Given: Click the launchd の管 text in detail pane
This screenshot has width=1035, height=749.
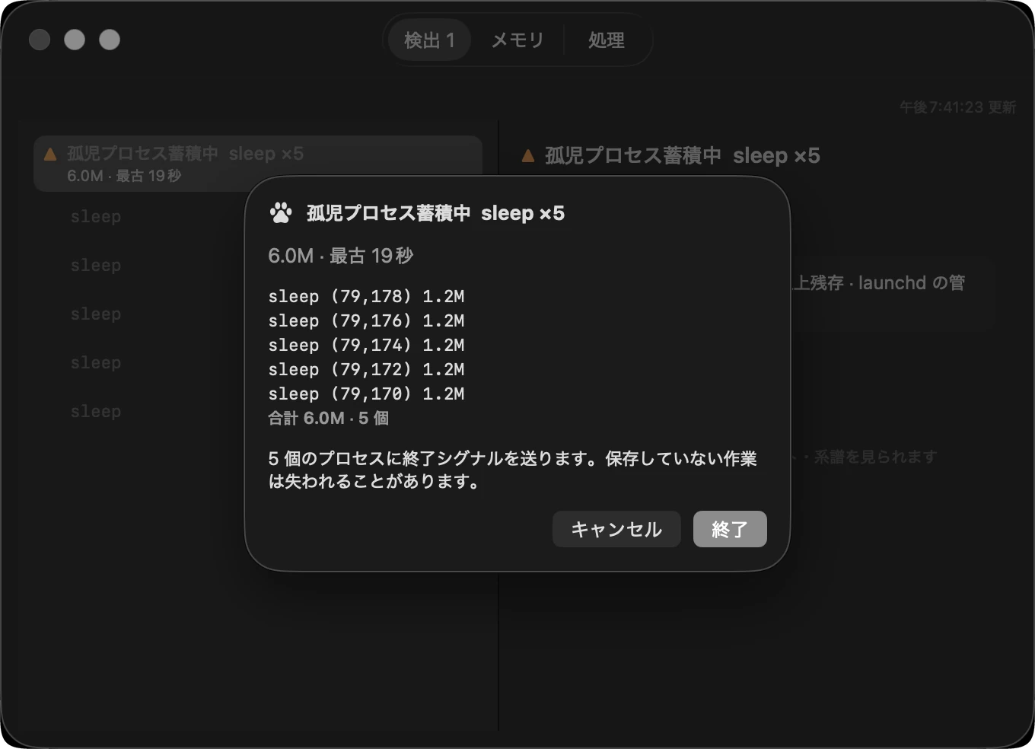Looking at the screenshot, I should (912, 283).
